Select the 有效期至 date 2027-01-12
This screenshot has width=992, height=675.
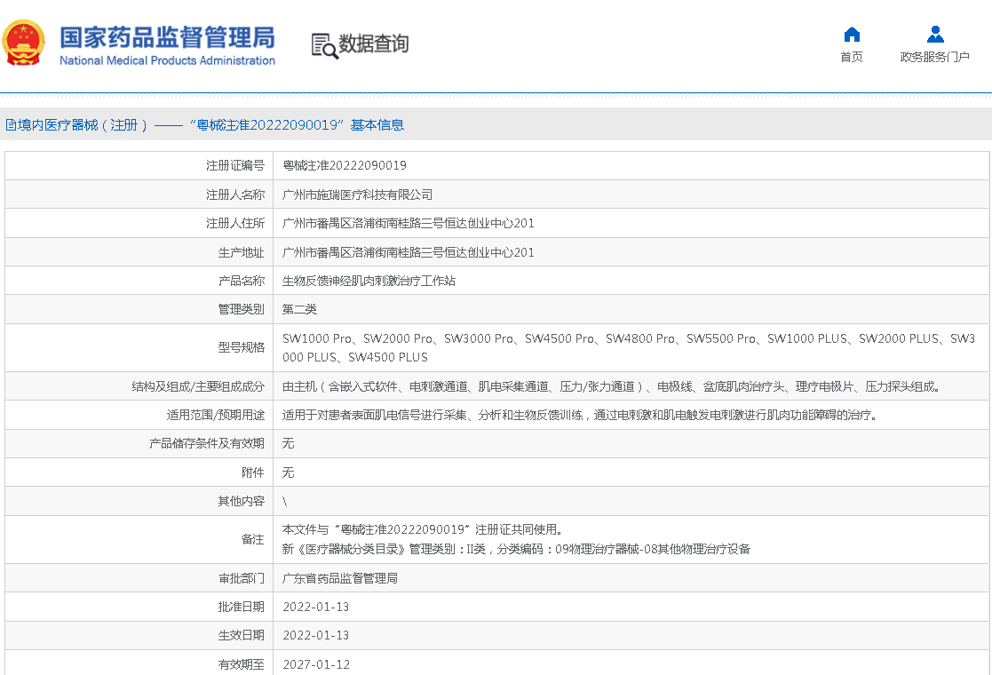315,664
